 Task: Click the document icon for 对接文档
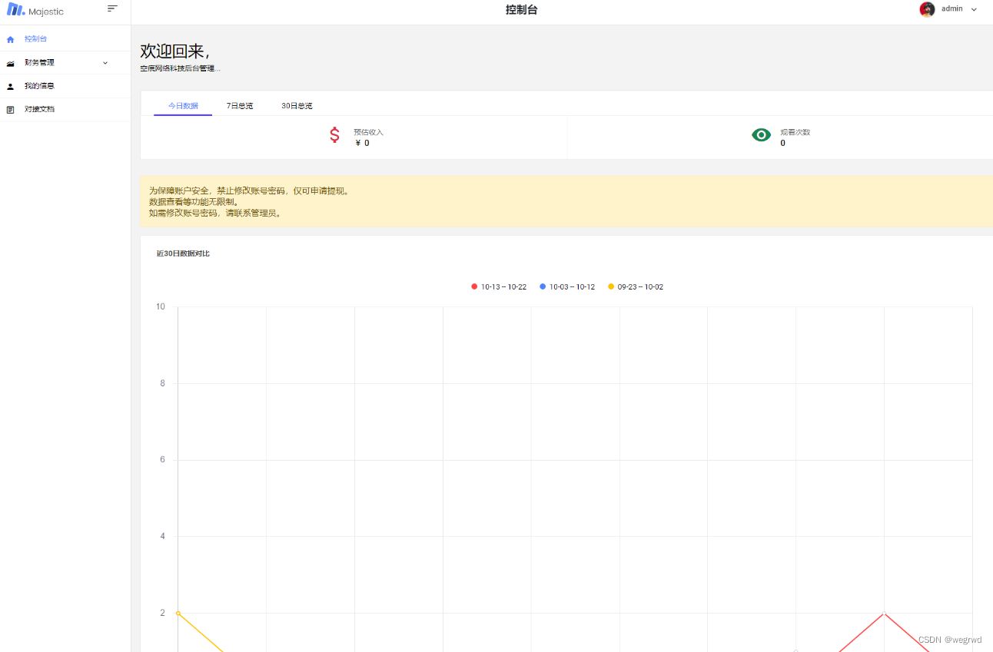point(11,110)
